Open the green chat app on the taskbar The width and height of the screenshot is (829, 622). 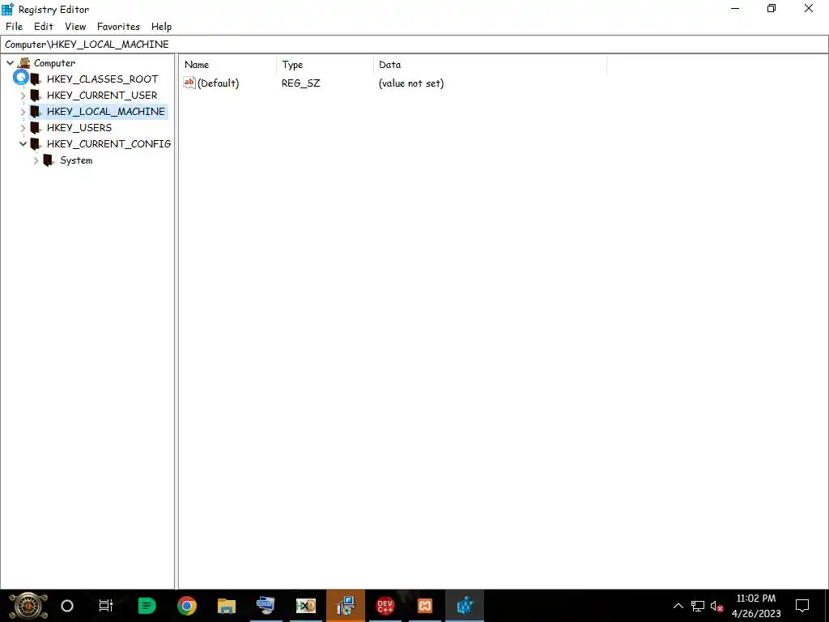point(147,606)
